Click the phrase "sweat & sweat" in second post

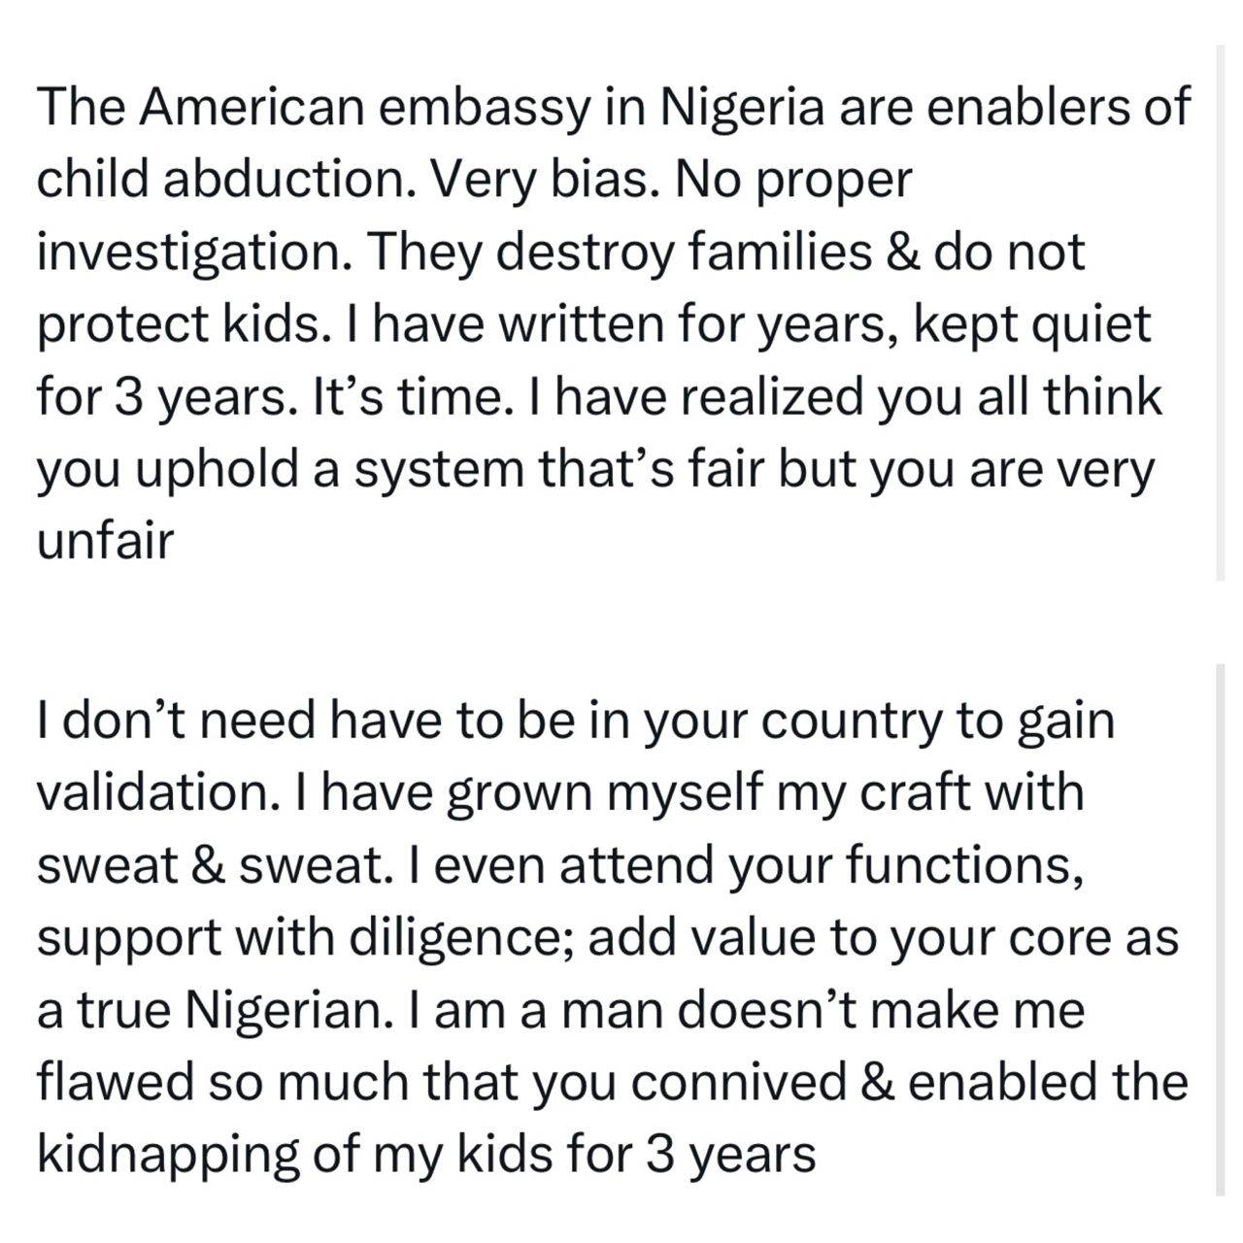point(207,865)
